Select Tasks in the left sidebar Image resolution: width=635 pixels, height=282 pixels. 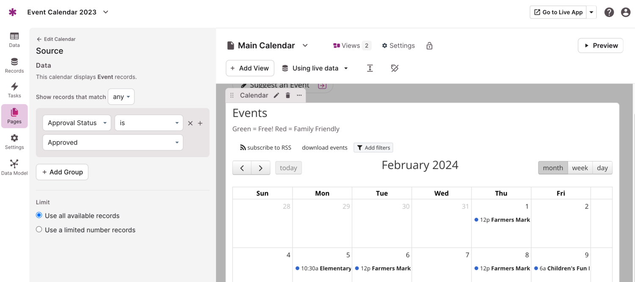tap(14, 90)
